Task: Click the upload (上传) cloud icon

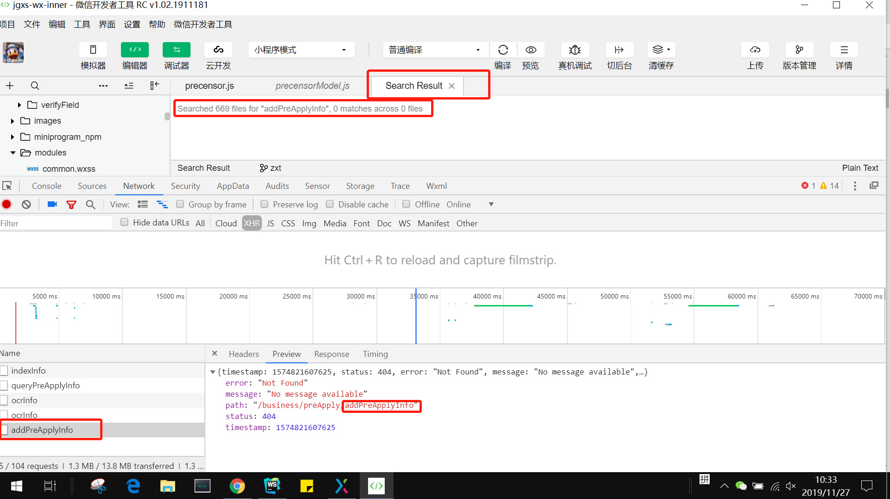Action: point(755,50)
